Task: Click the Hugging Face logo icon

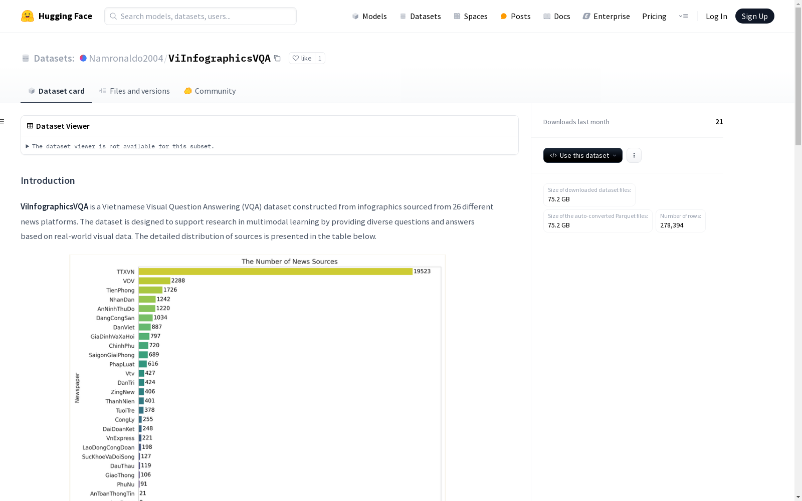Action: 28,16
